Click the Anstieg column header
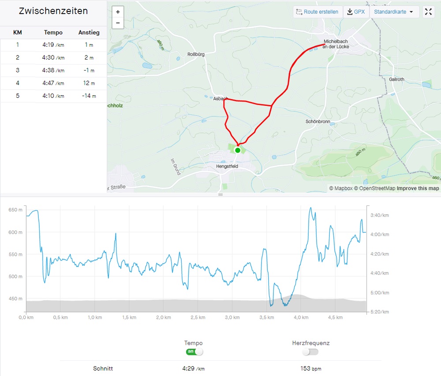Viewport: 441px width, 376px height. (89, 33)
